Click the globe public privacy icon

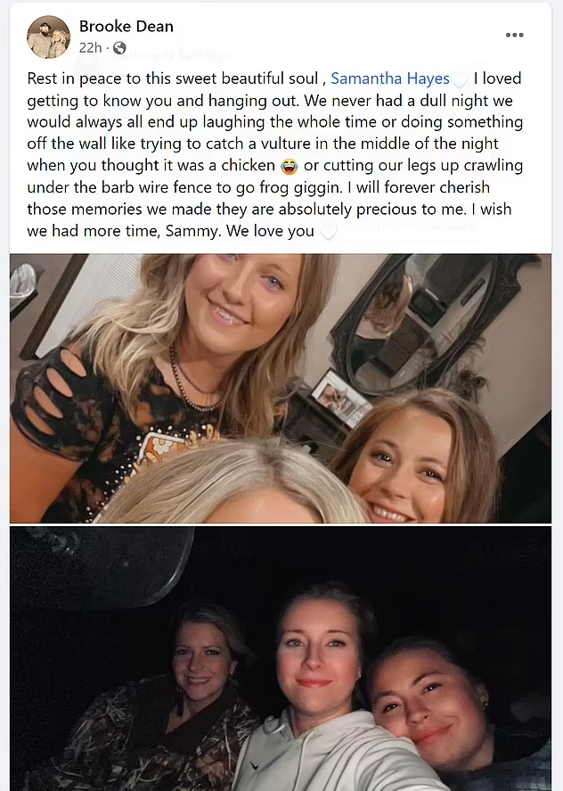[x=119, y=48]
